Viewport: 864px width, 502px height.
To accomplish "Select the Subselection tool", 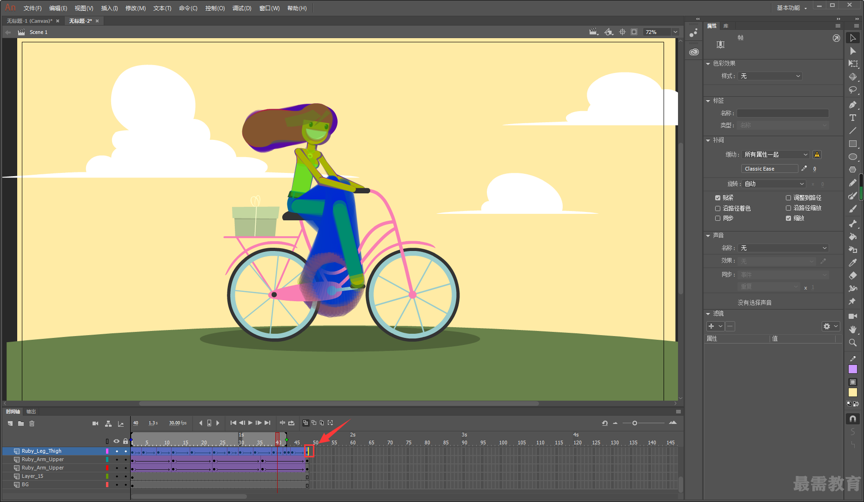I will (853, 51).
